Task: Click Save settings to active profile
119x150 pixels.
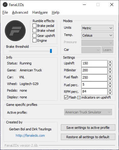Action: (88, 128)
